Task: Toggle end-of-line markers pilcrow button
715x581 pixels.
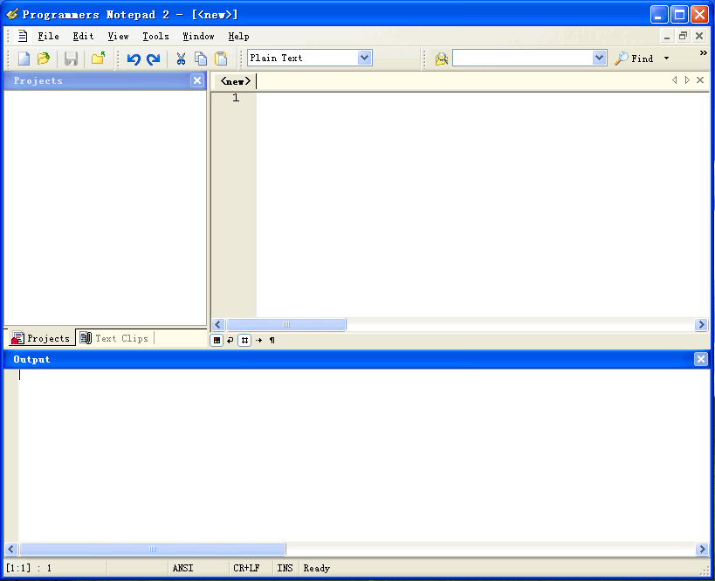Action: coord(272,340)
